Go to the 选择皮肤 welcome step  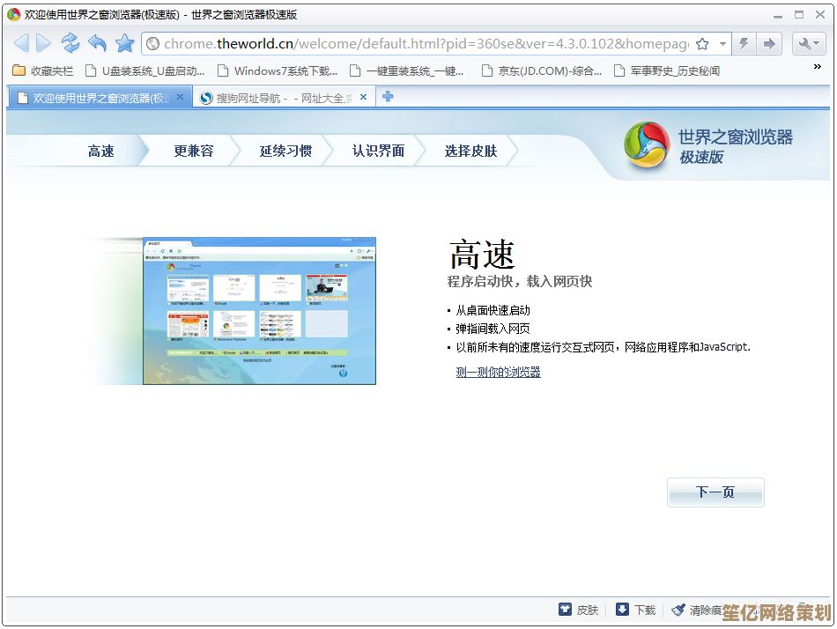point(470,151)
